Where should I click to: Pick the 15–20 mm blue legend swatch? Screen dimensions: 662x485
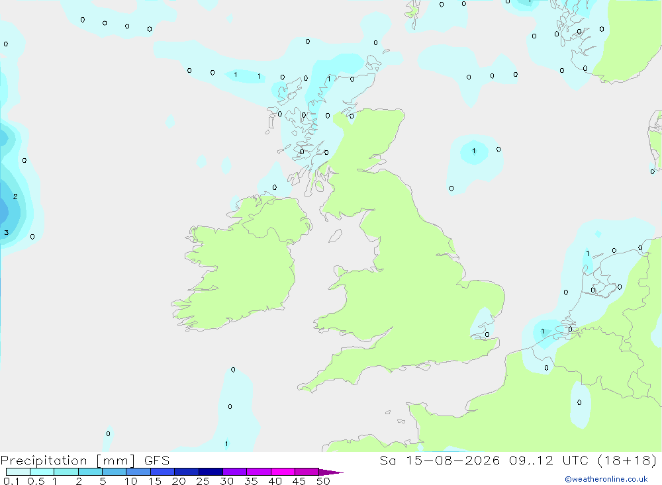click(x=163, y=472)
